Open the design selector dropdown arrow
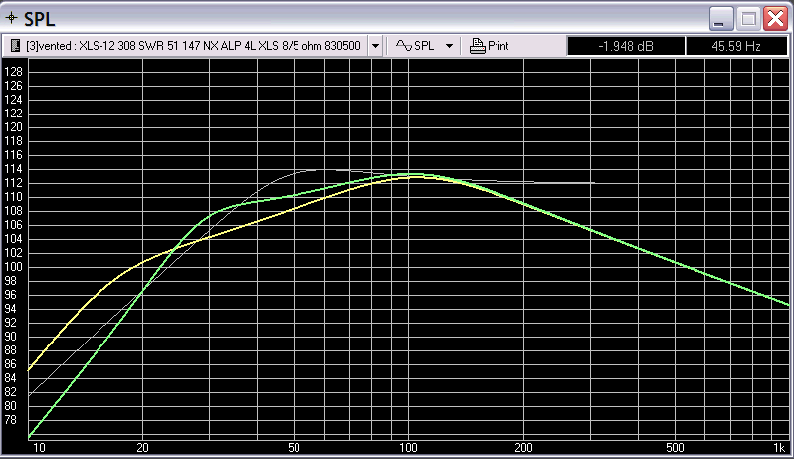This screenshot has height=459, width=794. tap(375, 46)
